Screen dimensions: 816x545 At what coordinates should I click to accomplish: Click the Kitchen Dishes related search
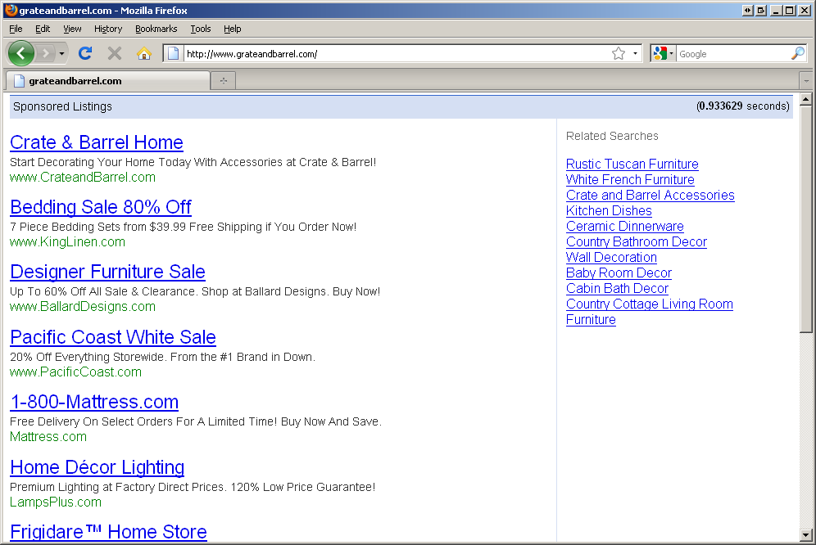click(x=609, y=210)
